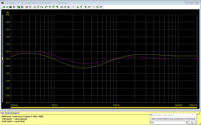Click the save graph floppy disk icon

tap(10, 7)
